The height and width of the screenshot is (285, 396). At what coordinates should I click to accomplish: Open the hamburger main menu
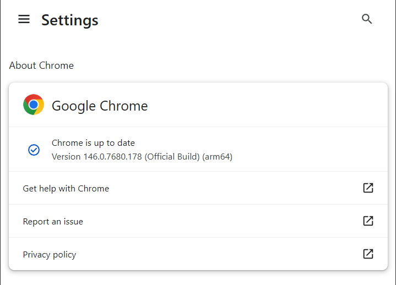point(24,19)
